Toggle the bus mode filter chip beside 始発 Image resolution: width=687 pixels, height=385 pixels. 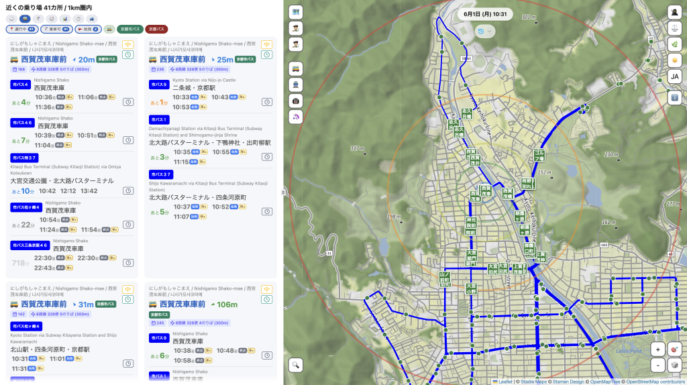109,30
